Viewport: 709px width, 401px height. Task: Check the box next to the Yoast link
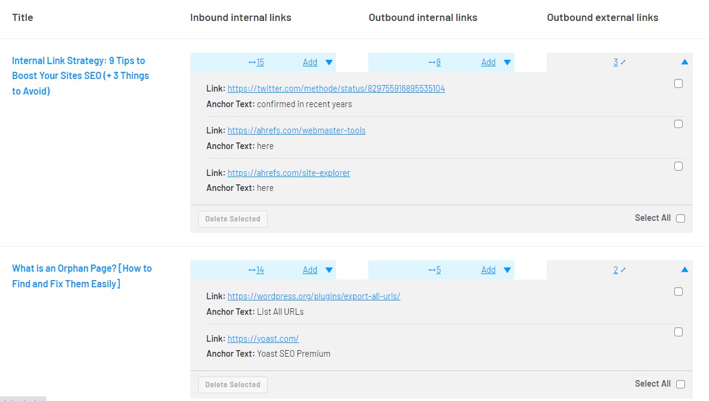[x=678, y=332]
